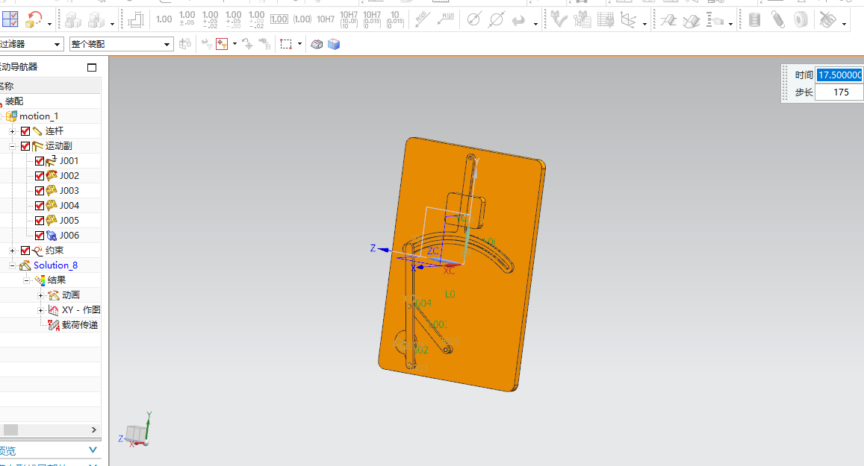Screen dimensions: 864x466
Task: Click the checklist grid icon at top left
Action: click(10, 20)
